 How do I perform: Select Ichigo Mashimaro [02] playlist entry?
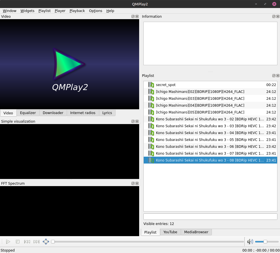[210, 92]
